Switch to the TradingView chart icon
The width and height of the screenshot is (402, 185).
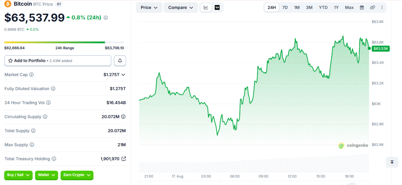(217, 7)
